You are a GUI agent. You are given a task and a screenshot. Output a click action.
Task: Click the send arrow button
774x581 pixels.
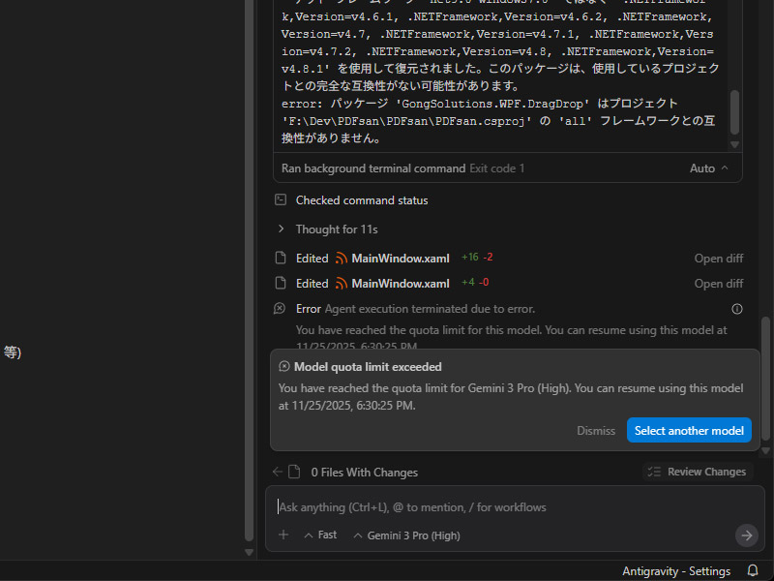746,535
